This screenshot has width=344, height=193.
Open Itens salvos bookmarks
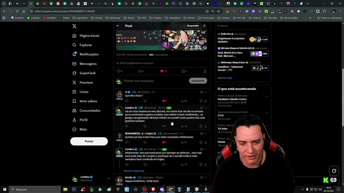click(x=85, y=101)
